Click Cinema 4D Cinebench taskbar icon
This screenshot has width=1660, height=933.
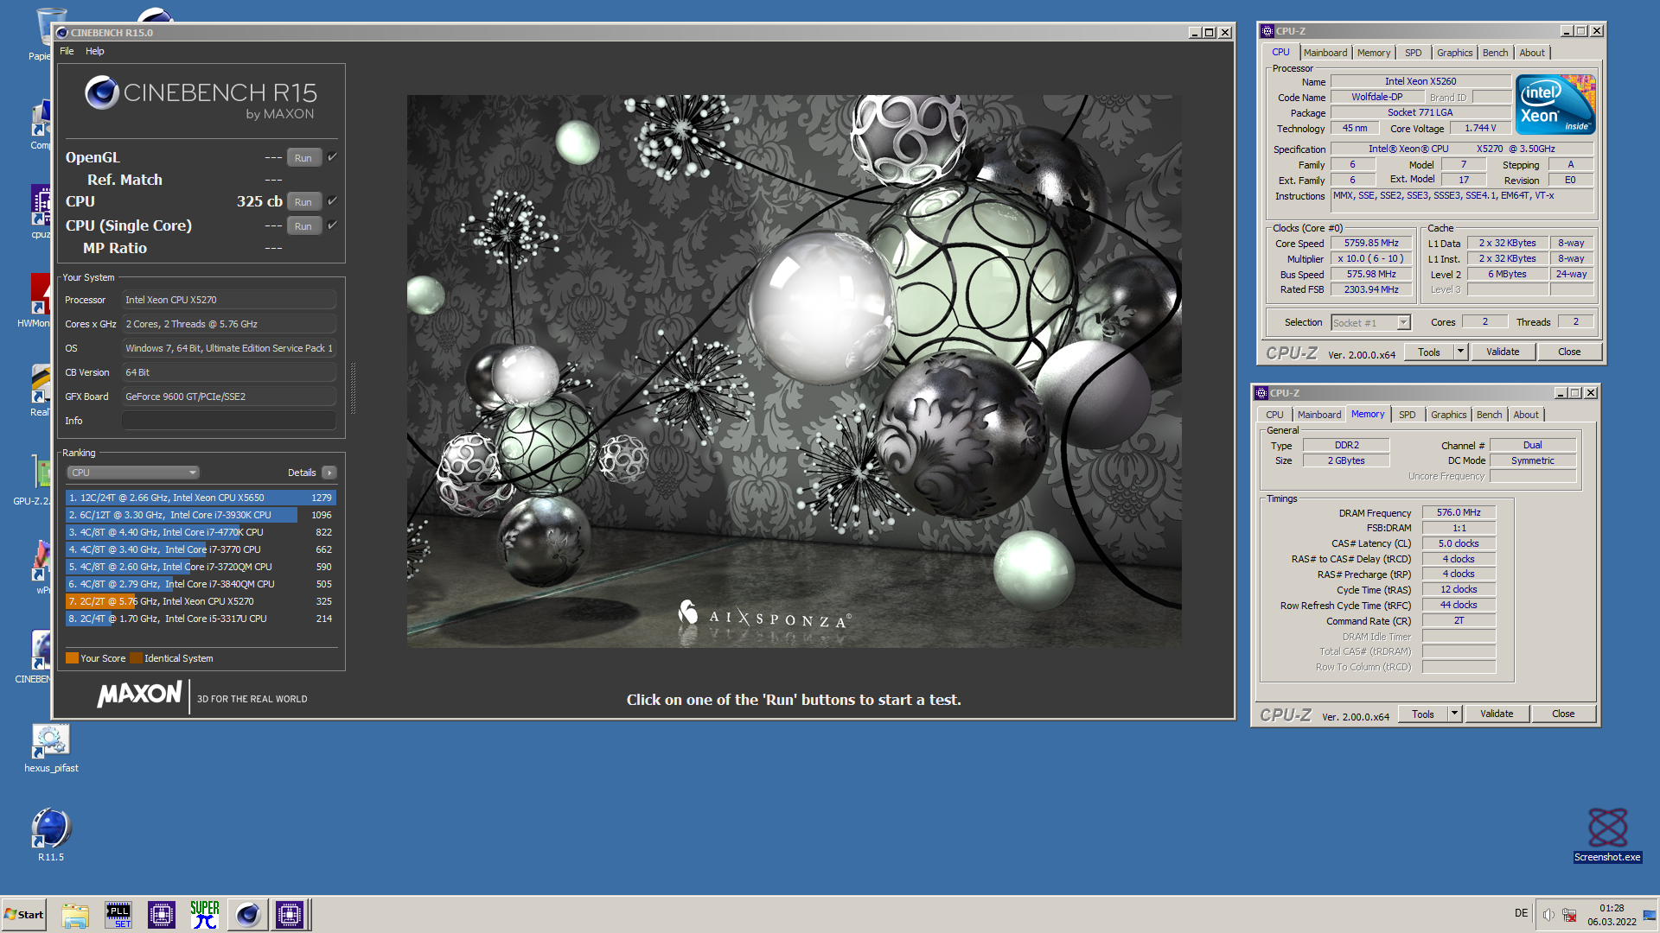(248, 915)
